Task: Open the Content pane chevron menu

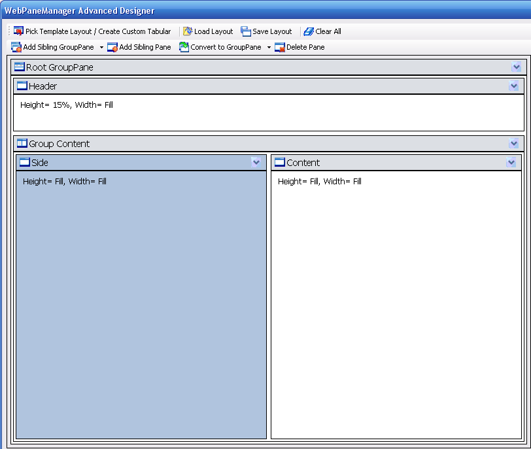Action: (x=511, y=162)
